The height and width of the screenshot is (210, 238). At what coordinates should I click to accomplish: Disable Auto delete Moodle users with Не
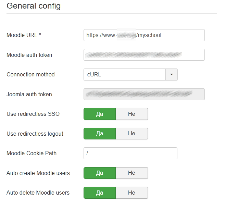point(131,193)
